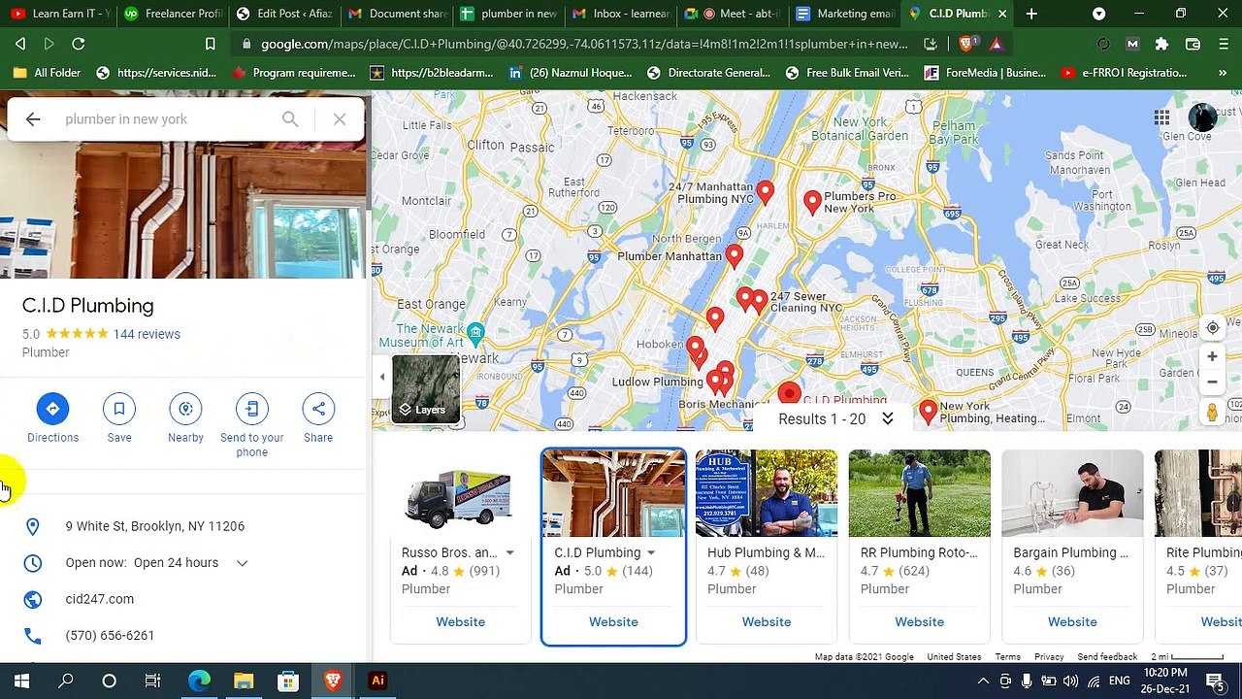Open the All Folder bookmark
The image size is (1242, 699).
tap(48, 73)
